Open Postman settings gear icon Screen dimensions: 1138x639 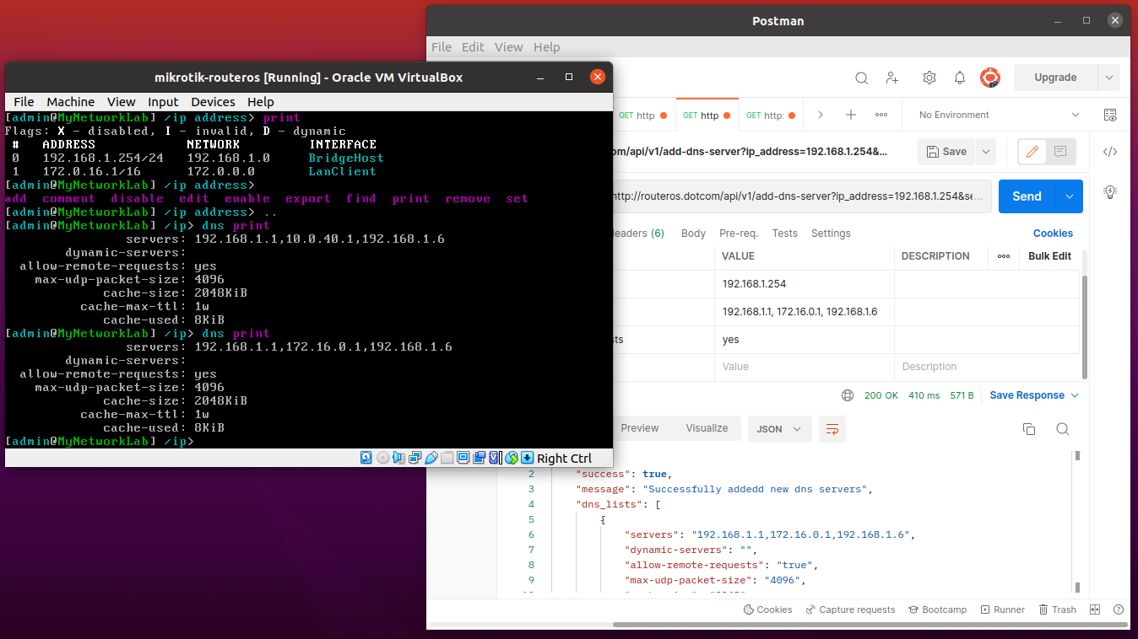(x=929, y=78)
